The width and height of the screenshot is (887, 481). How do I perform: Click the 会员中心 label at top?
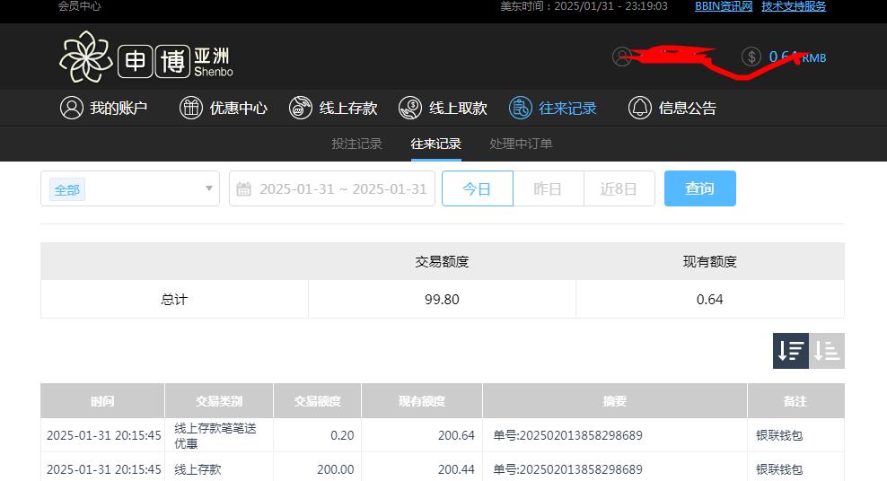click(x=79, y=6)
